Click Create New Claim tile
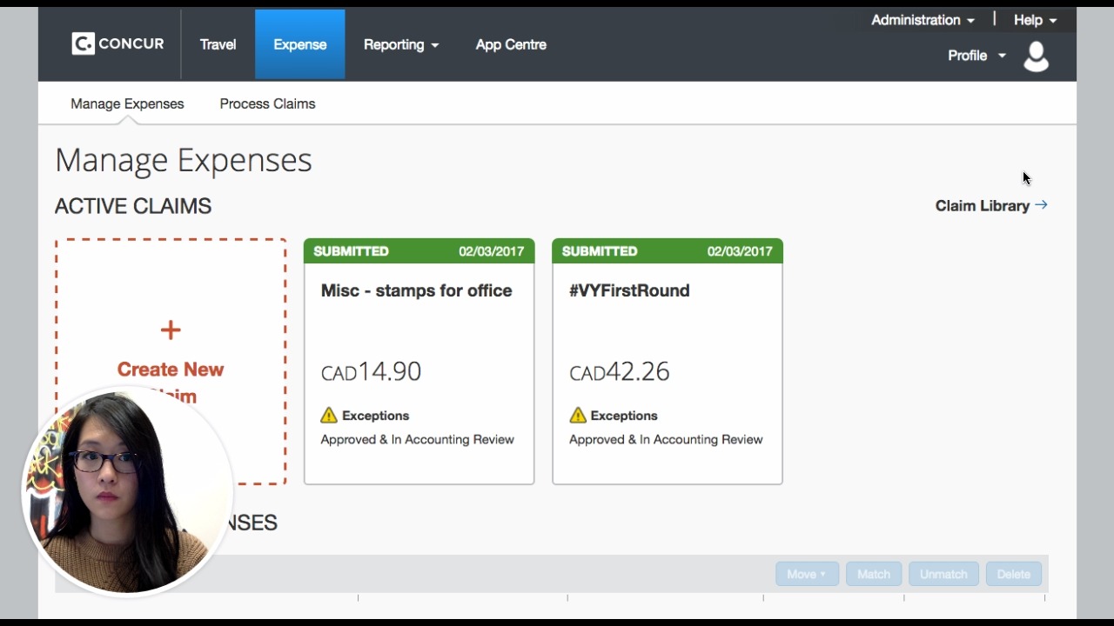This screenshot has width=1114, height=626. click(171, 362)
